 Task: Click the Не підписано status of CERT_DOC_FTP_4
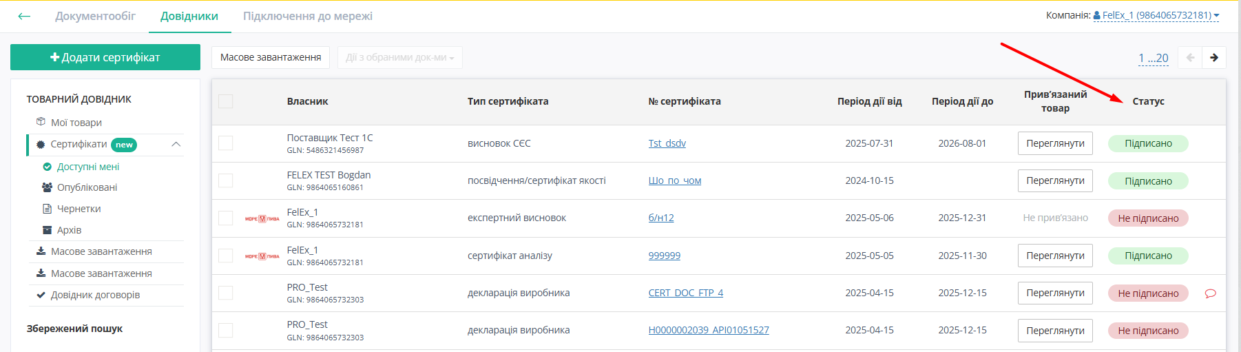coord(1148,293)
